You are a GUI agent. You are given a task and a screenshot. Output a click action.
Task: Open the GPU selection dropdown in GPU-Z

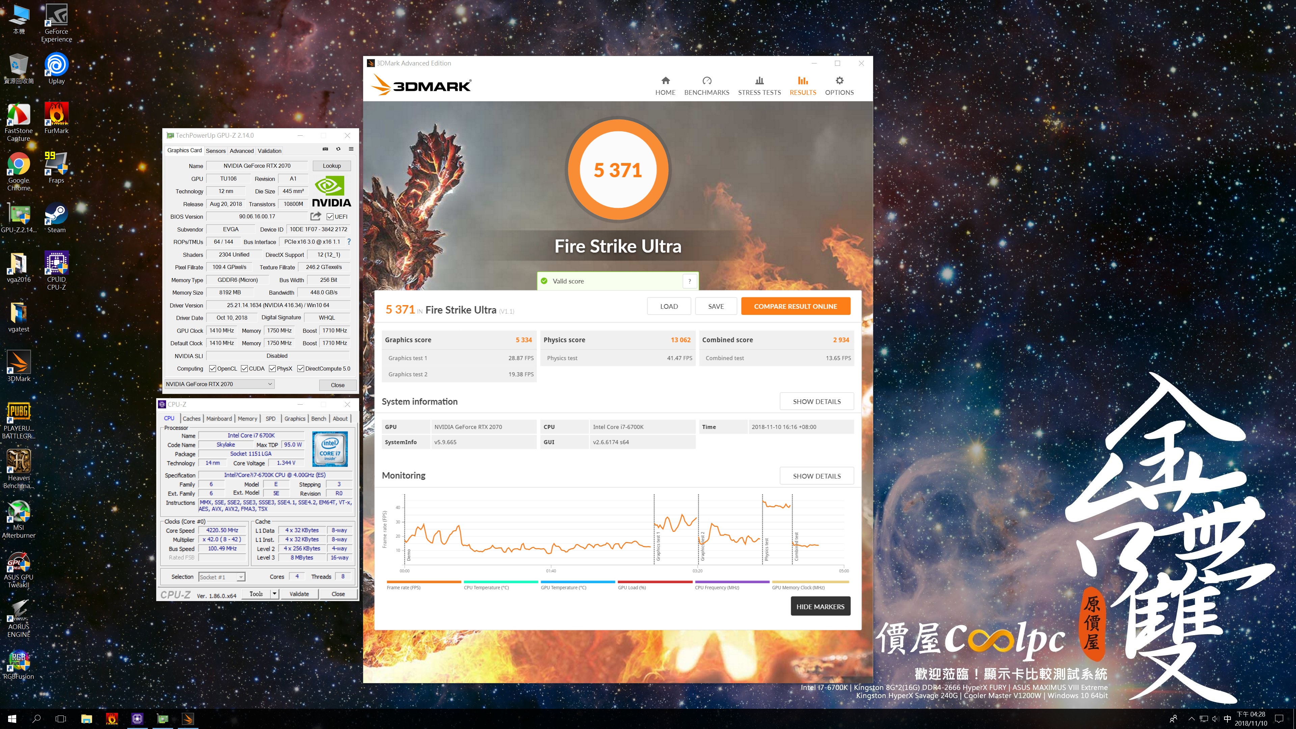(x=219, y=384)
